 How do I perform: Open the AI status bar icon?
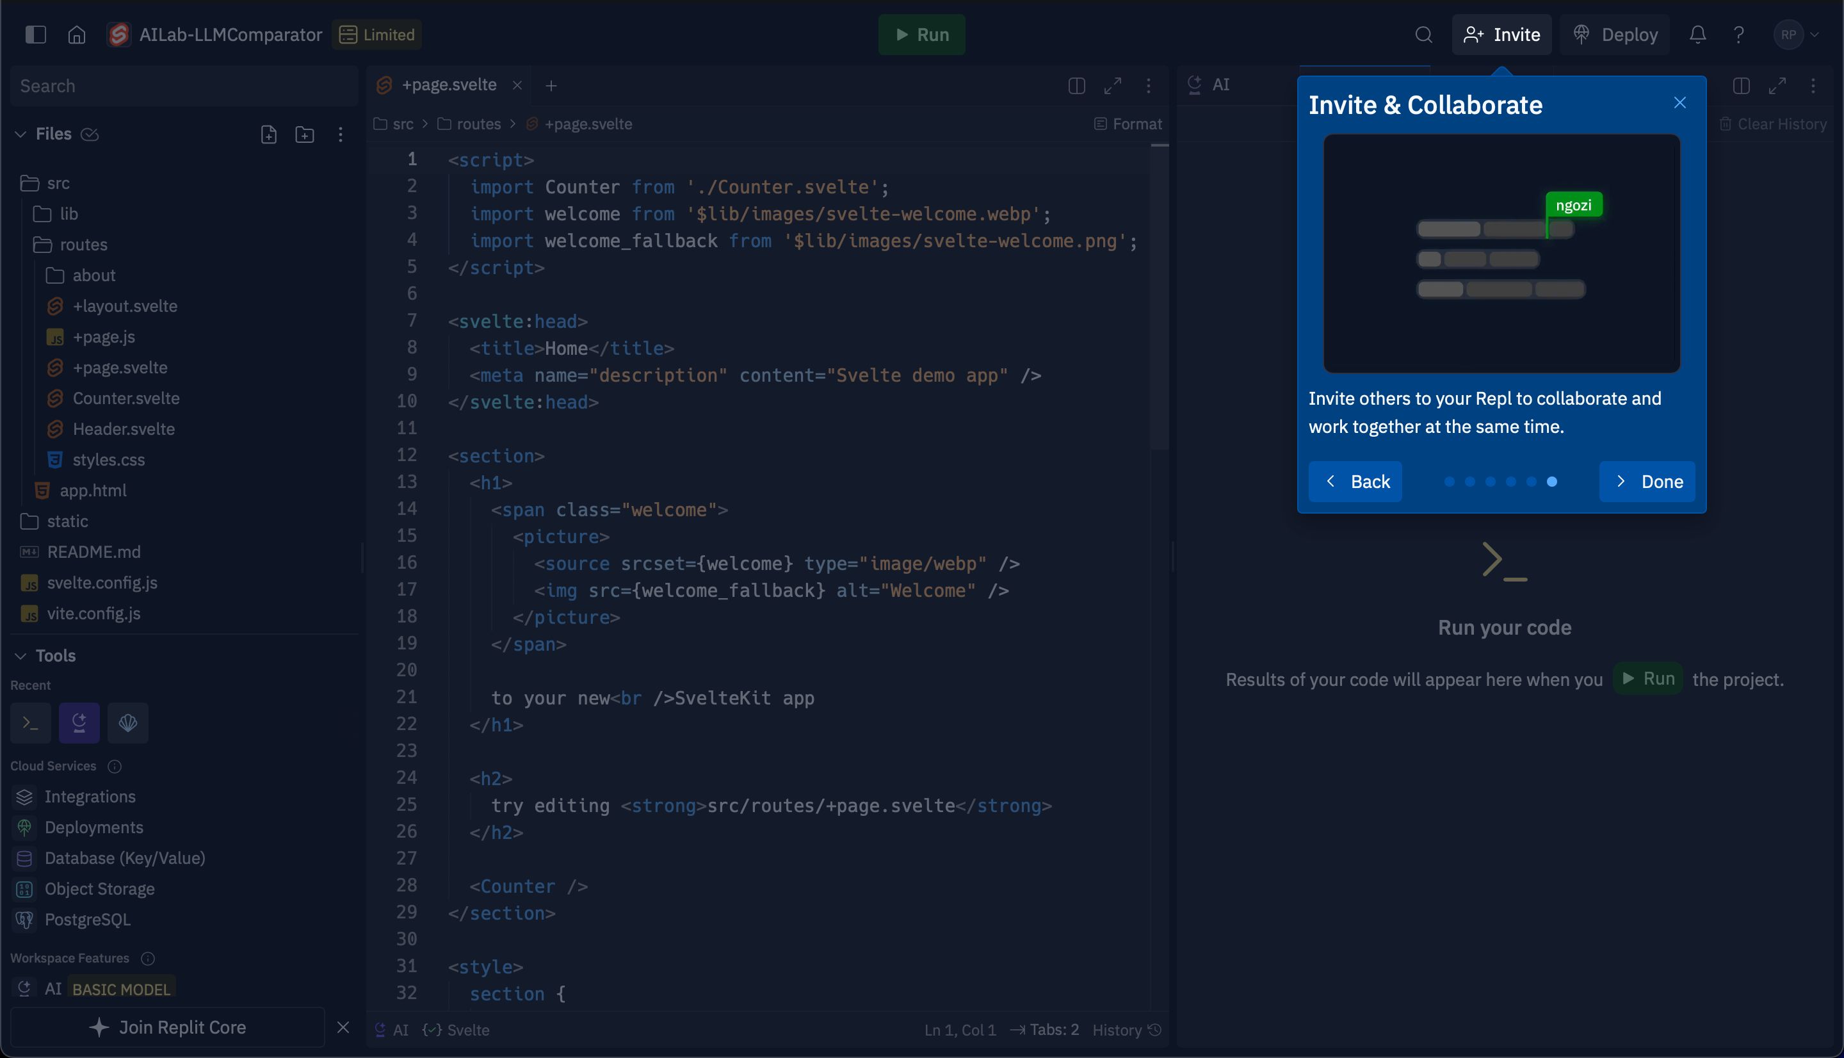[391, 1030]
